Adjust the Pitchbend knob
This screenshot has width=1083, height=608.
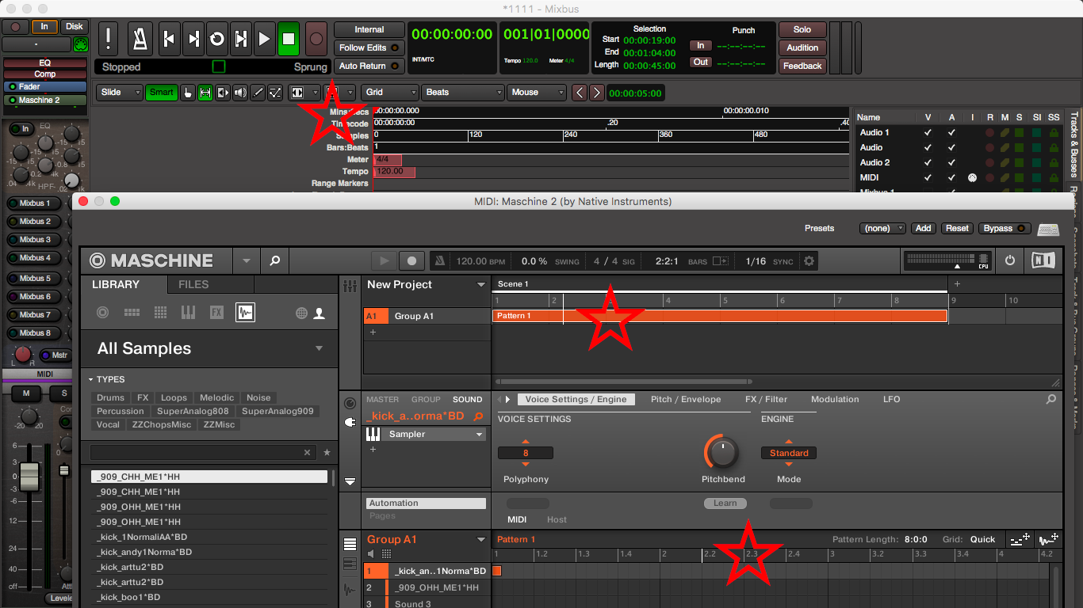click(x=721, y=453)
